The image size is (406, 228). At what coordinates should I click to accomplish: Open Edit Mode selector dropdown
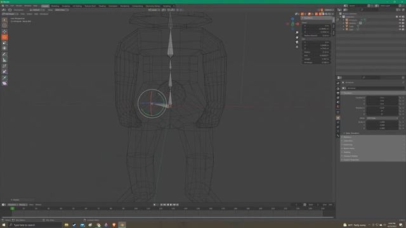pos(10,14)
